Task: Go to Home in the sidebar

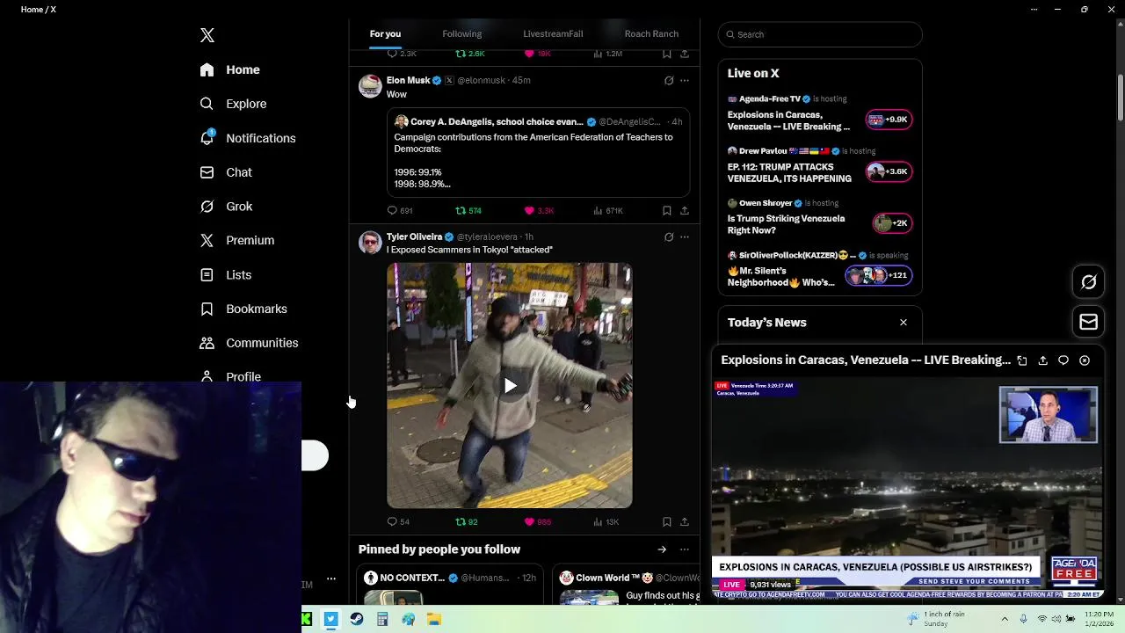Action: coord(229,69)
